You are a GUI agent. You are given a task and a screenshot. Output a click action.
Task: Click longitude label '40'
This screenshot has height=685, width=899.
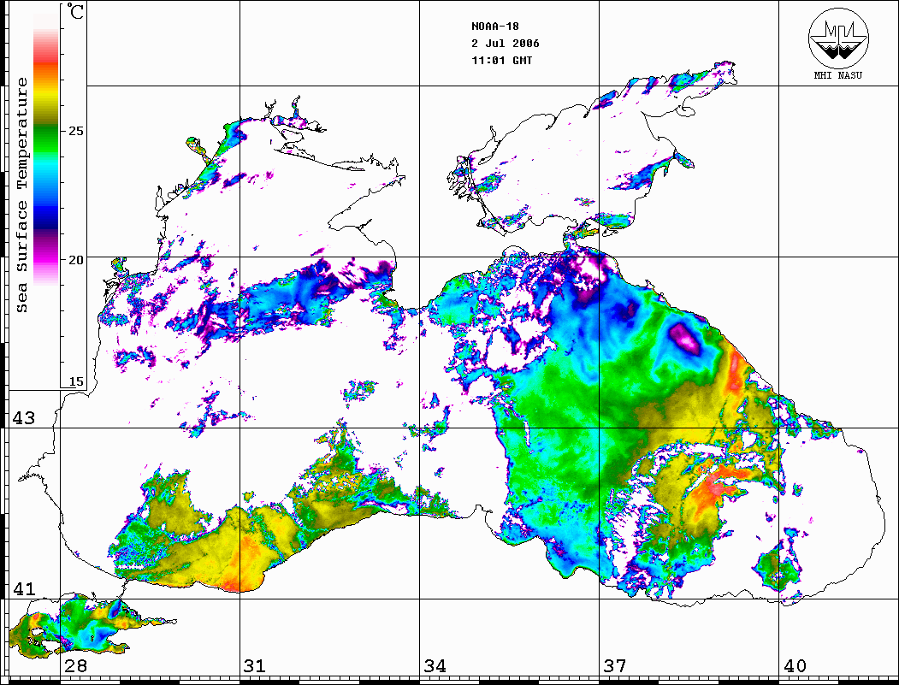795,665
